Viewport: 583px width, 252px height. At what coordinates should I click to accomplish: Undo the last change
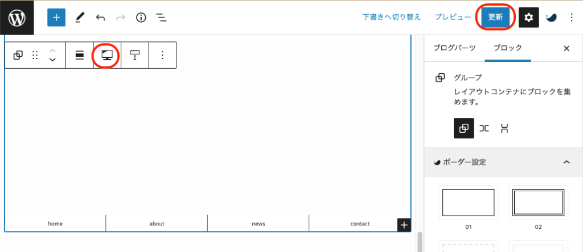100,18
